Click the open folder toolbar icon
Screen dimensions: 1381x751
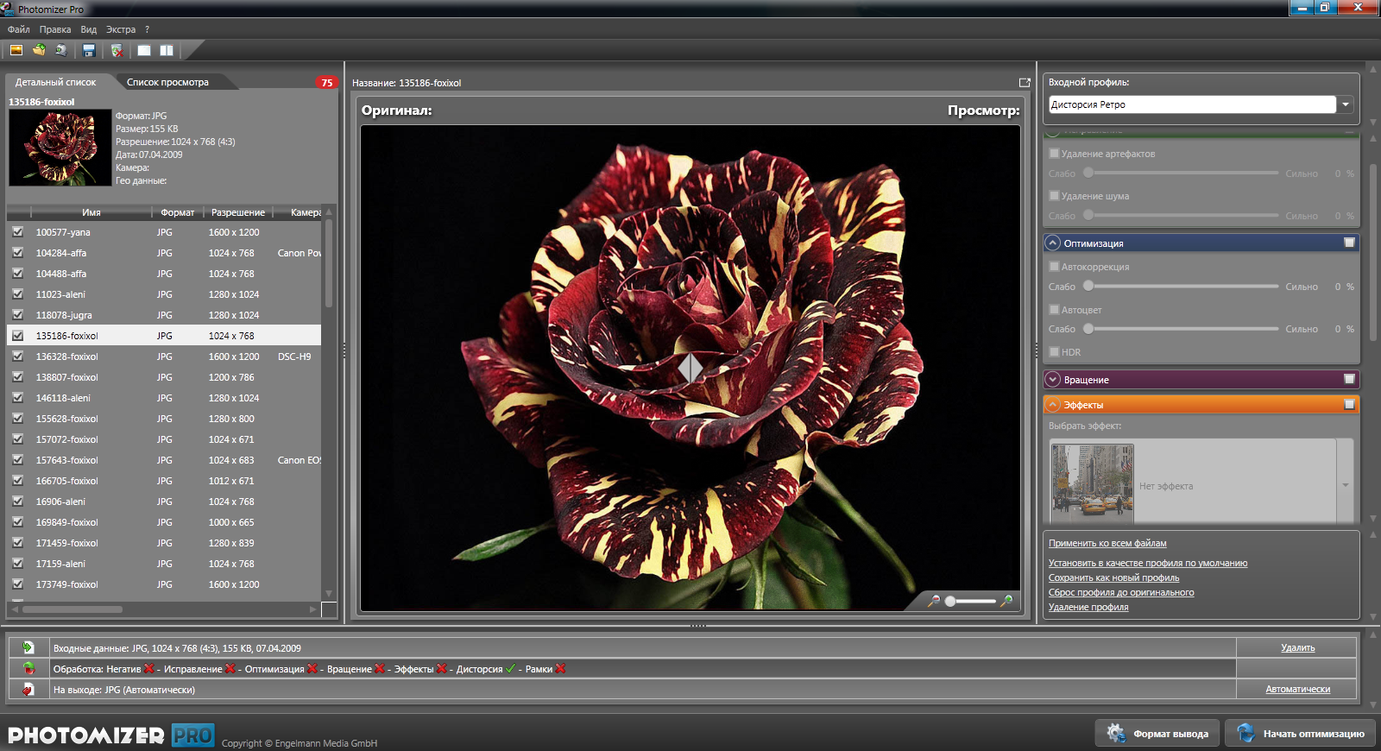39,50
